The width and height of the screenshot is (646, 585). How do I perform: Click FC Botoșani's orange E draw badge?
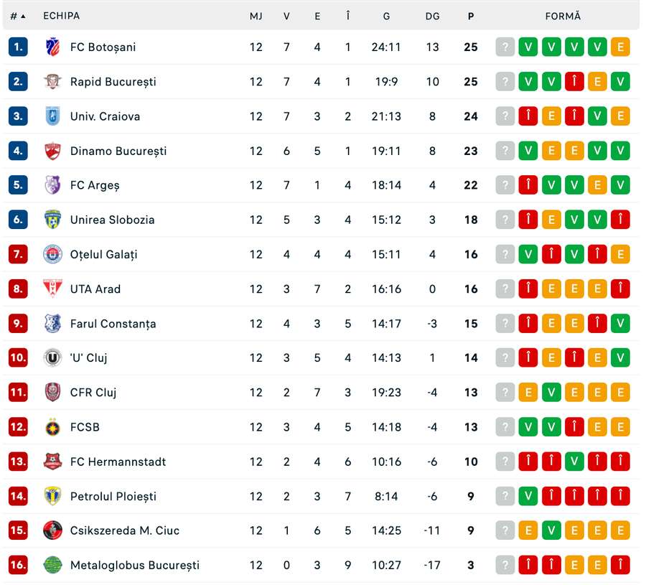tap(620, 47)
